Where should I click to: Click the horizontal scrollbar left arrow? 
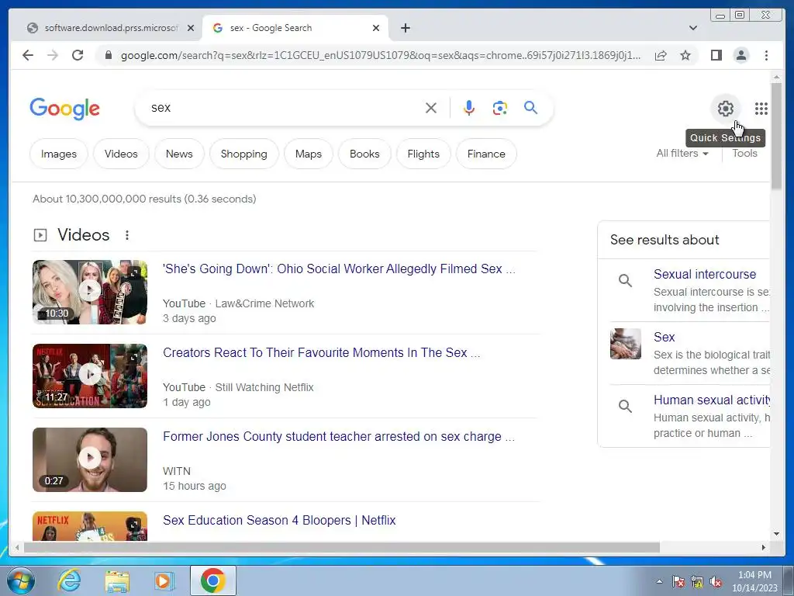(17, 547)
